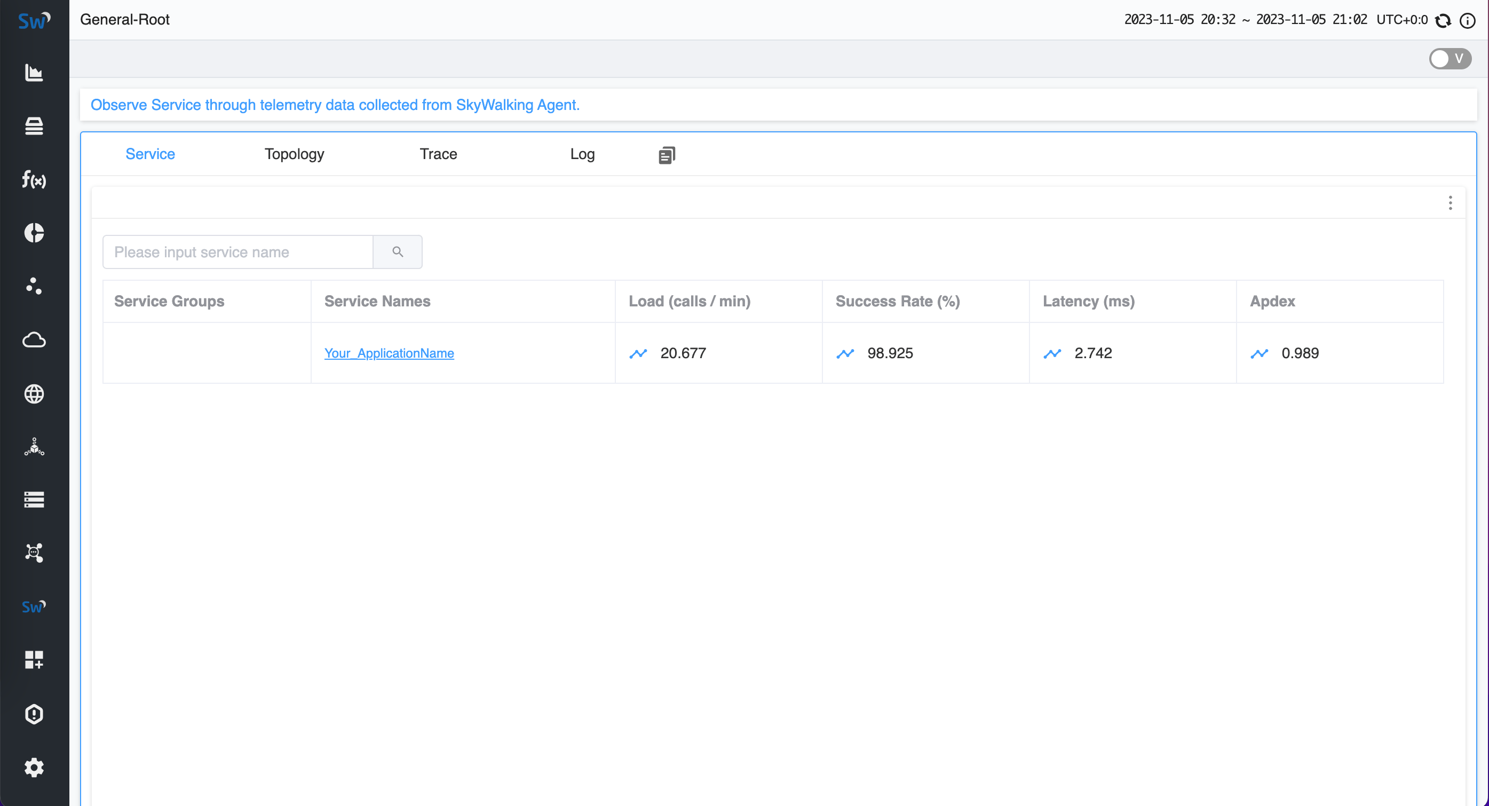Click the info icon in header

coord(1468,21)
